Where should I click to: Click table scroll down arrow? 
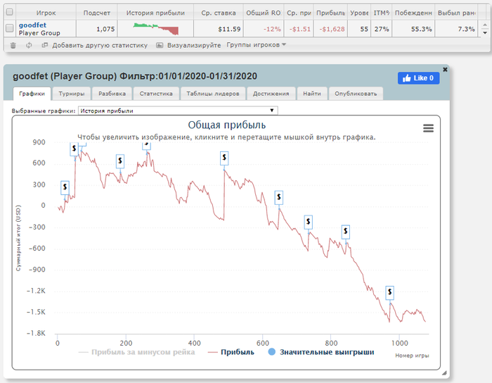[x=485, y=32]
